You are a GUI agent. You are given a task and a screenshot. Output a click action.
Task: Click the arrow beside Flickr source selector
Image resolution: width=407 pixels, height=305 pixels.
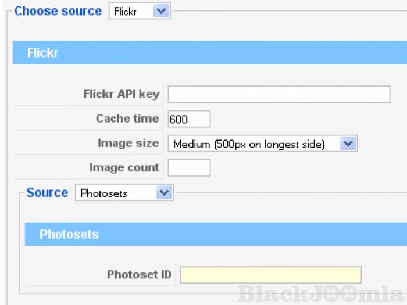tap(162, 11)
